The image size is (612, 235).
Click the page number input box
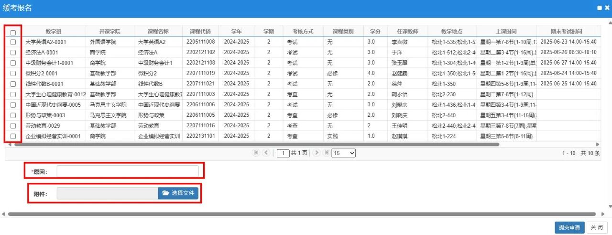tap(283, 153)
